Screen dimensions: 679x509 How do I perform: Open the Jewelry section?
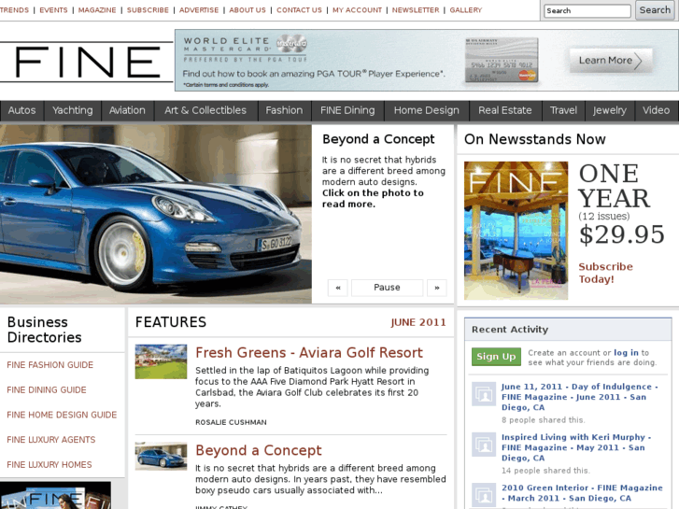tap(610, 110)
